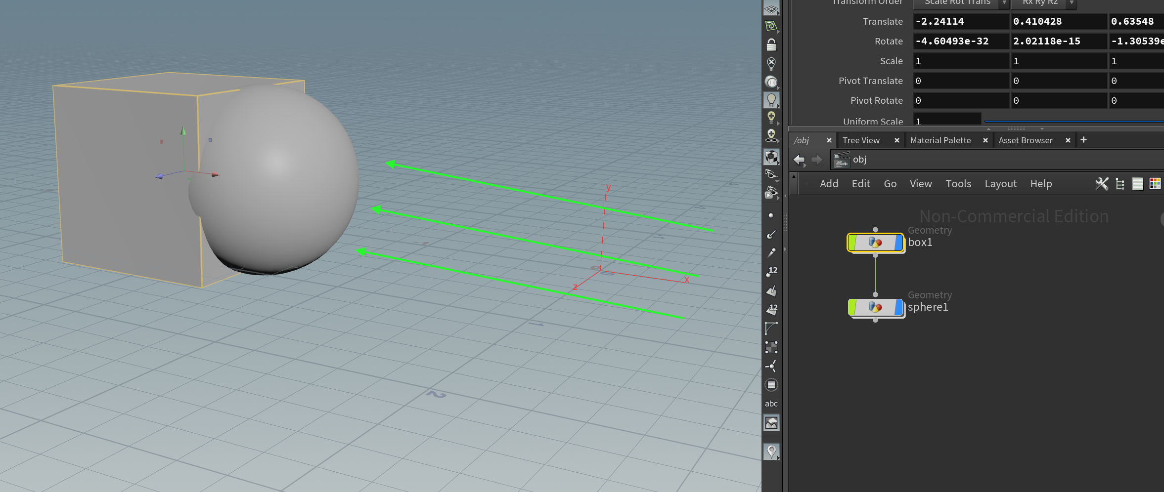The image size is (1164, 492).
Task: Click the sunglasses with play button icon
Action: 771,193
